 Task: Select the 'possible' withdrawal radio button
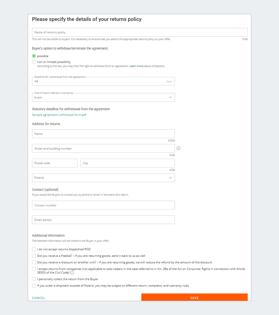pyautogui.click(x=34, y=56)
